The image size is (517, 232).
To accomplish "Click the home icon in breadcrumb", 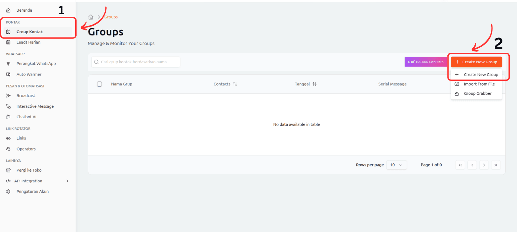I will coord(91,17).
